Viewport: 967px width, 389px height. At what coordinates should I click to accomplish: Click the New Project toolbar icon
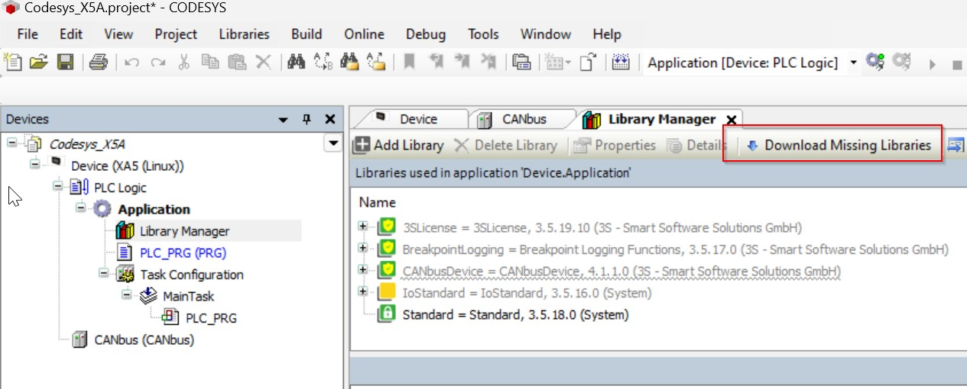13,63
